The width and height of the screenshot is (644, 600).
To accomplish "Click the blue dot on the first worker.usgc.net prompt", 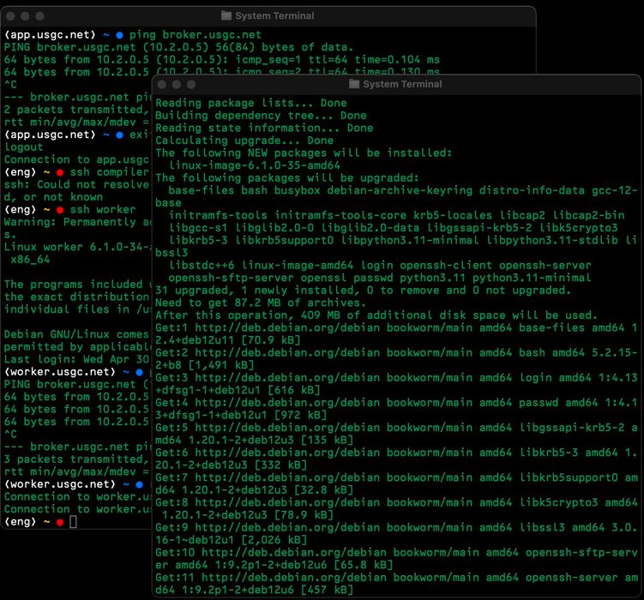I will click(x=139, y=372).
